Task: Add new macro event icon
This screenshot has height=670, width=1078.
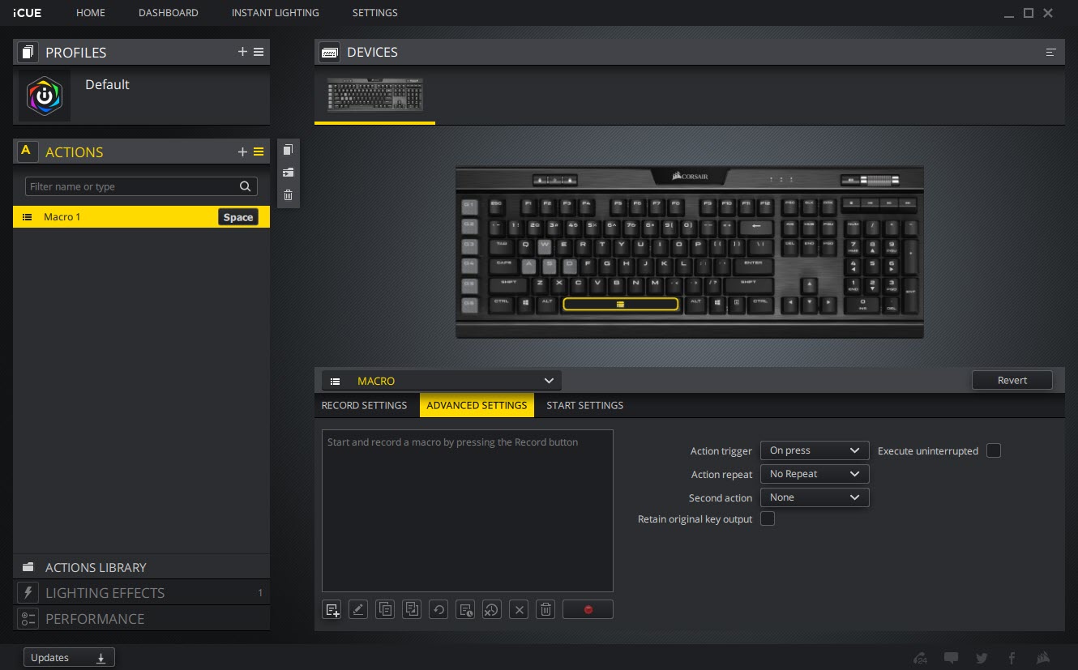Action: (x=332, y=610)
